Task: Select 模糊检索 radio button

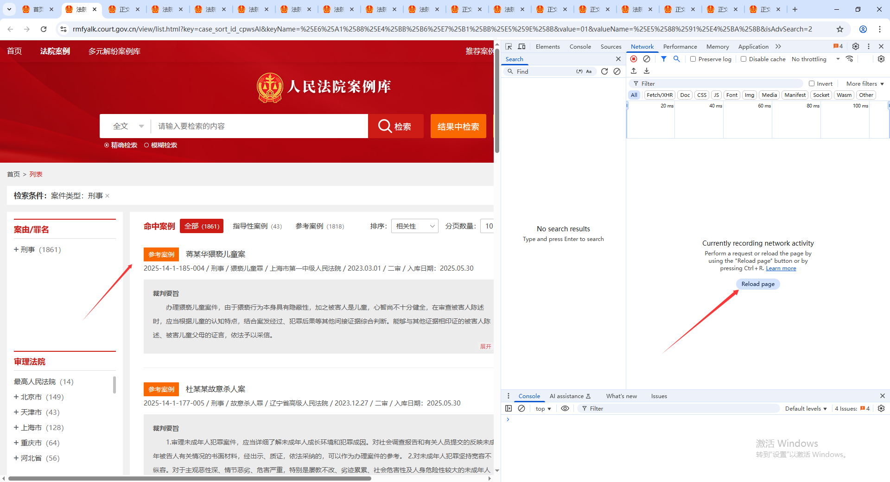Action: [146, 145]
